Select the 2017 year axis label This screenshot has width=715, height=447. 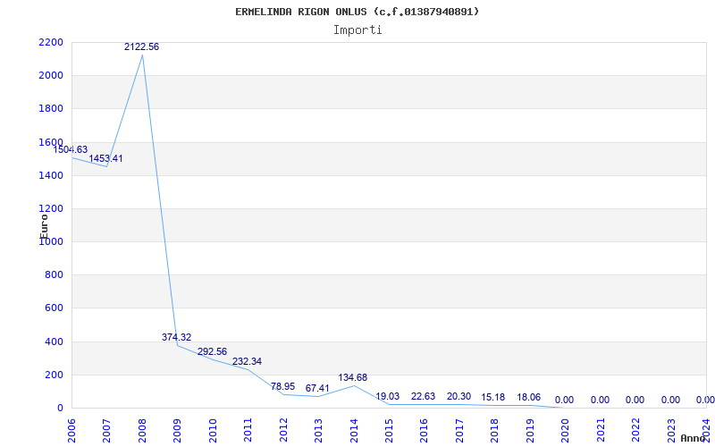(x=459, y=430)
